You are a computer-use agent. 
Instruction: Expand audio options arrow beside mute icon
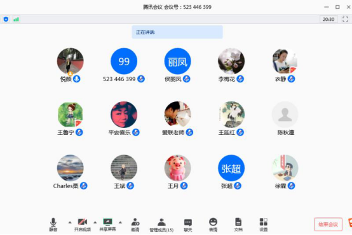click(x=70, y=222)
